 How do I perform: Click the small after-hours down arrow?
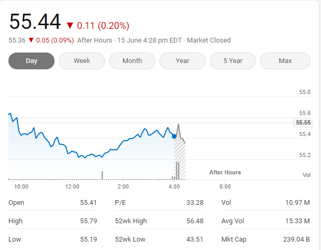(x=31, y=40)
